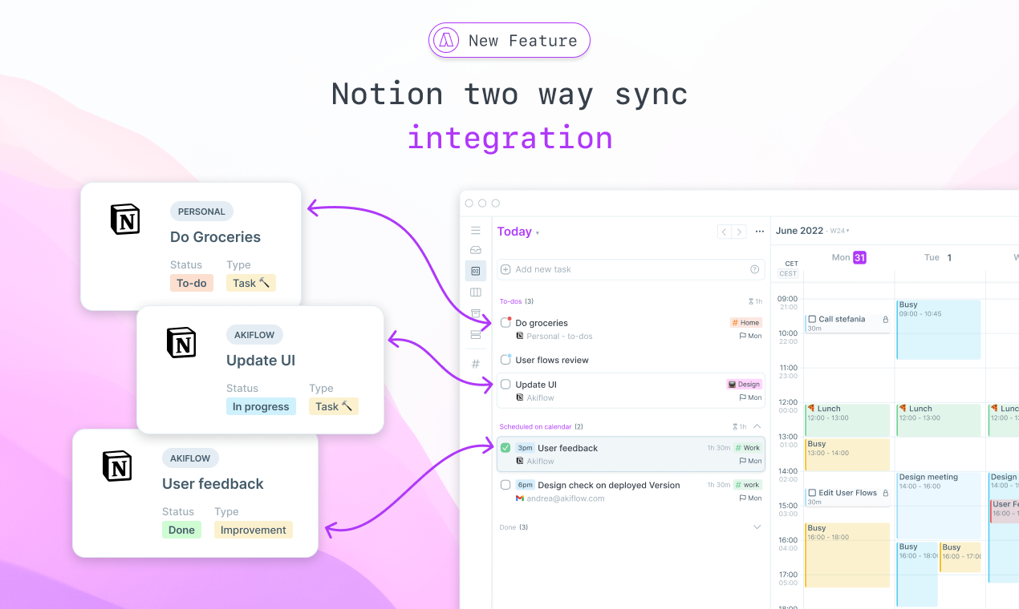
Task: Click the Design label tag
Action: 745,385
